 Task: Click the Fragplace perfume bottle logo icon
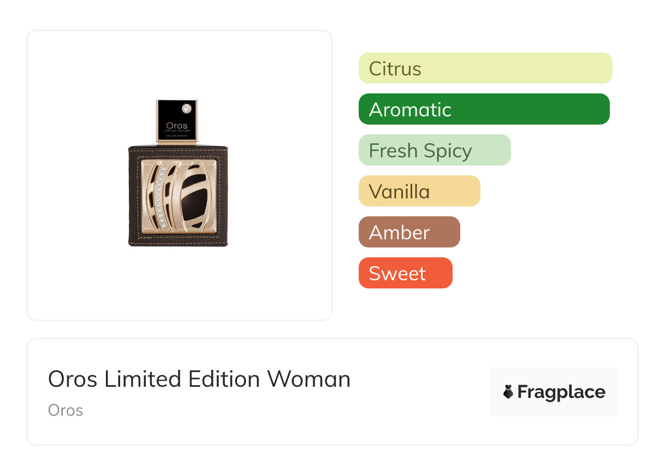pos(508,392)
